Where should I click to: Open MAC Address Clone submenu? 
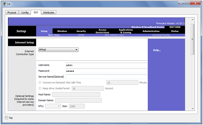(114, 35)
